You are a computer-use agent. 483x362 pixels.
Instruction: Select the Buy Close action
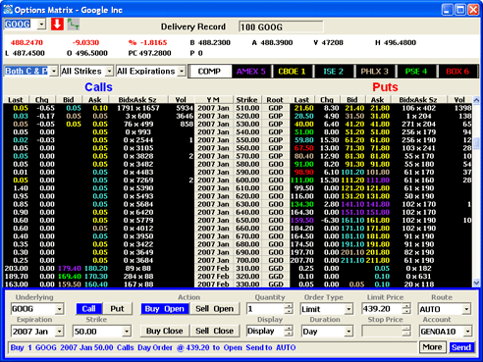pyautogui.click(x=165, y=331)
